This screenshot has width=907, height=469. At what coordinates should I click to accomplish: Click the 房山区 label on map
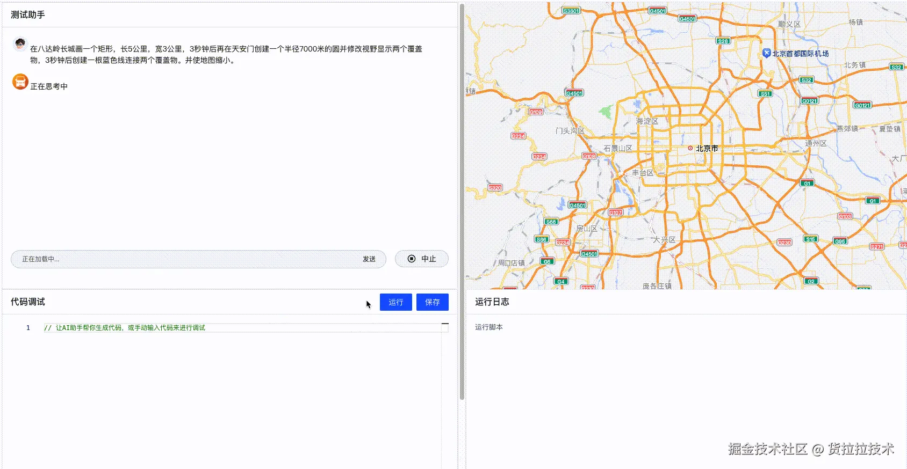coord(587,229)
